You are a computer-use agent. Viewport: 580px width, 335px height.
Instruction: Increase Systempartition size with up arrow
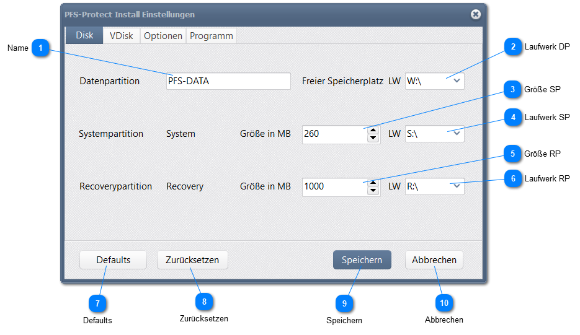pyautogui.click(x=373, y=130)
